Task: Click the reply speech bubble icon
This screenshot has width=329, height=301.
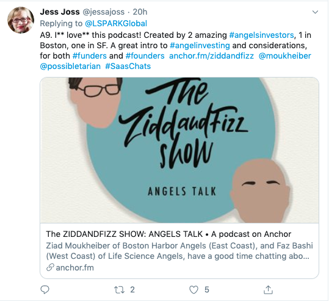Action: (x=45, y=289)
